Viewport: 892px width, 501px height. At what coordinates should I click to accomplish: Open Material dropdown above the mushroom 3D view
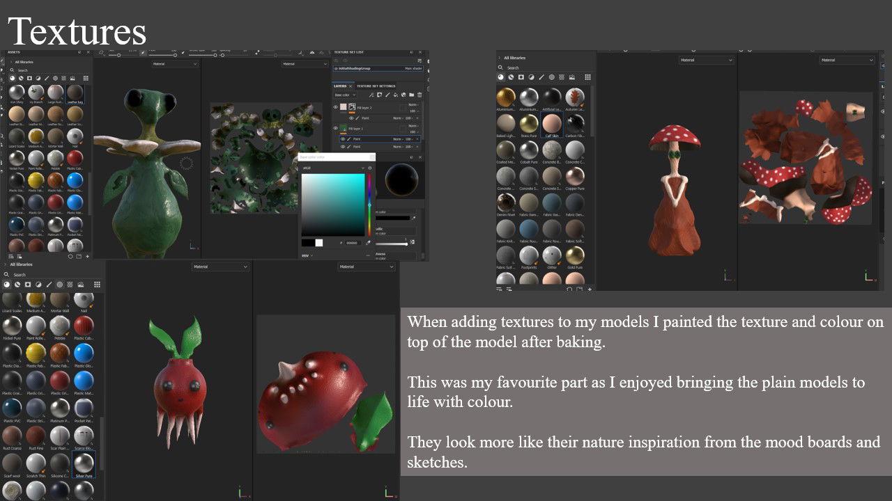pyautogui.click(x=706, y=61)
